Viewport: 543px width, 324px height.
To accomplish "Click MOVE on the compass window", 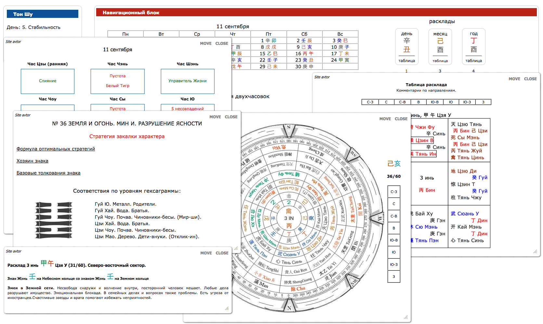I will click(385, 119).
